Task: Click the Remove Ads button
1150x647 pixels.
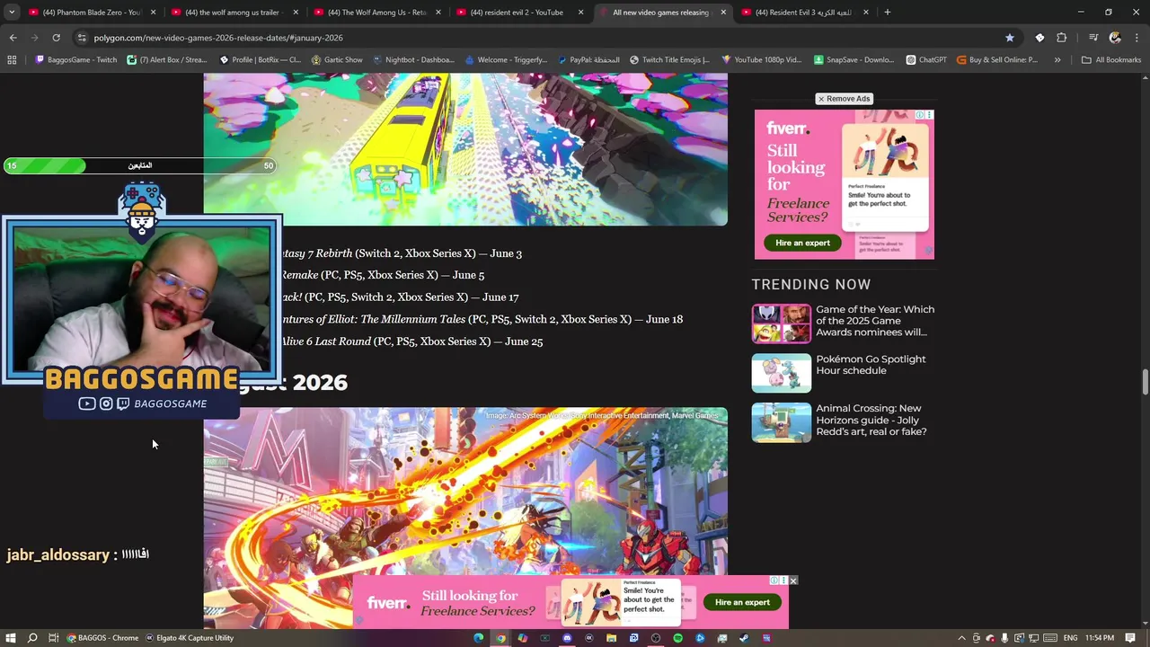Action: click(x=844, y=99)
